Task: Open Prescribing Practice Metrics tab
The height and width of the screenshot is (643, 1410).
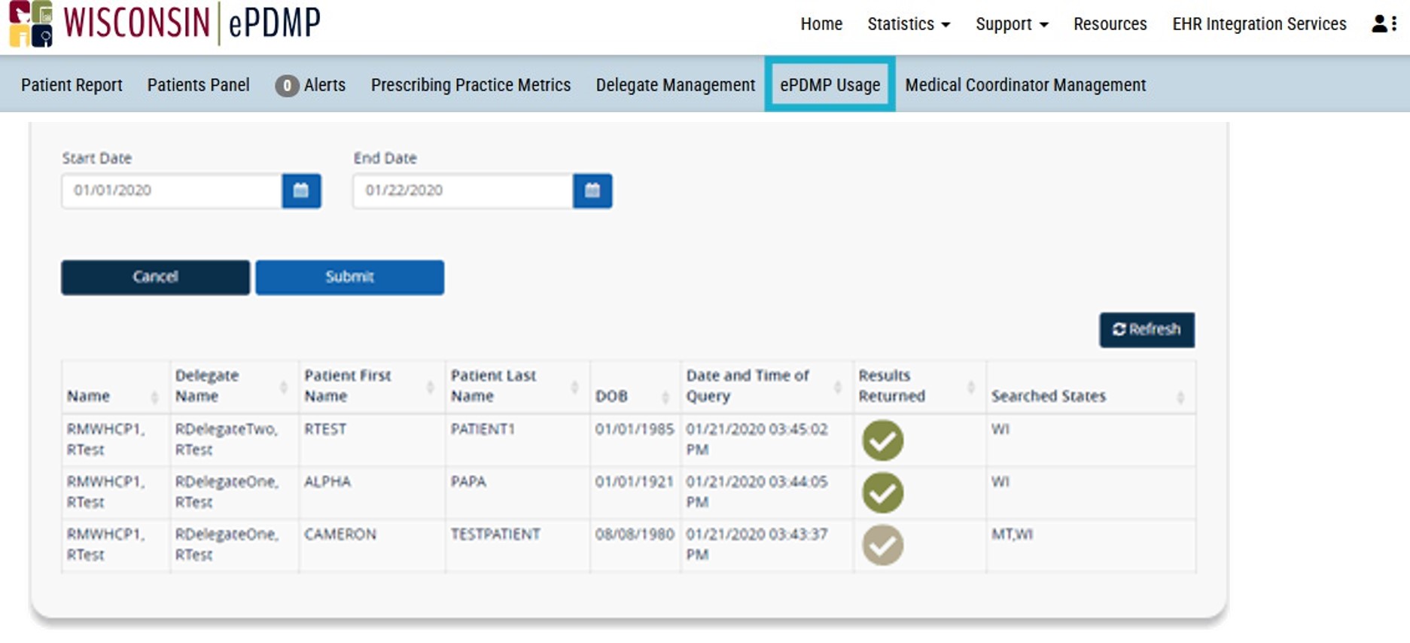Action: [x=471, y=85]
